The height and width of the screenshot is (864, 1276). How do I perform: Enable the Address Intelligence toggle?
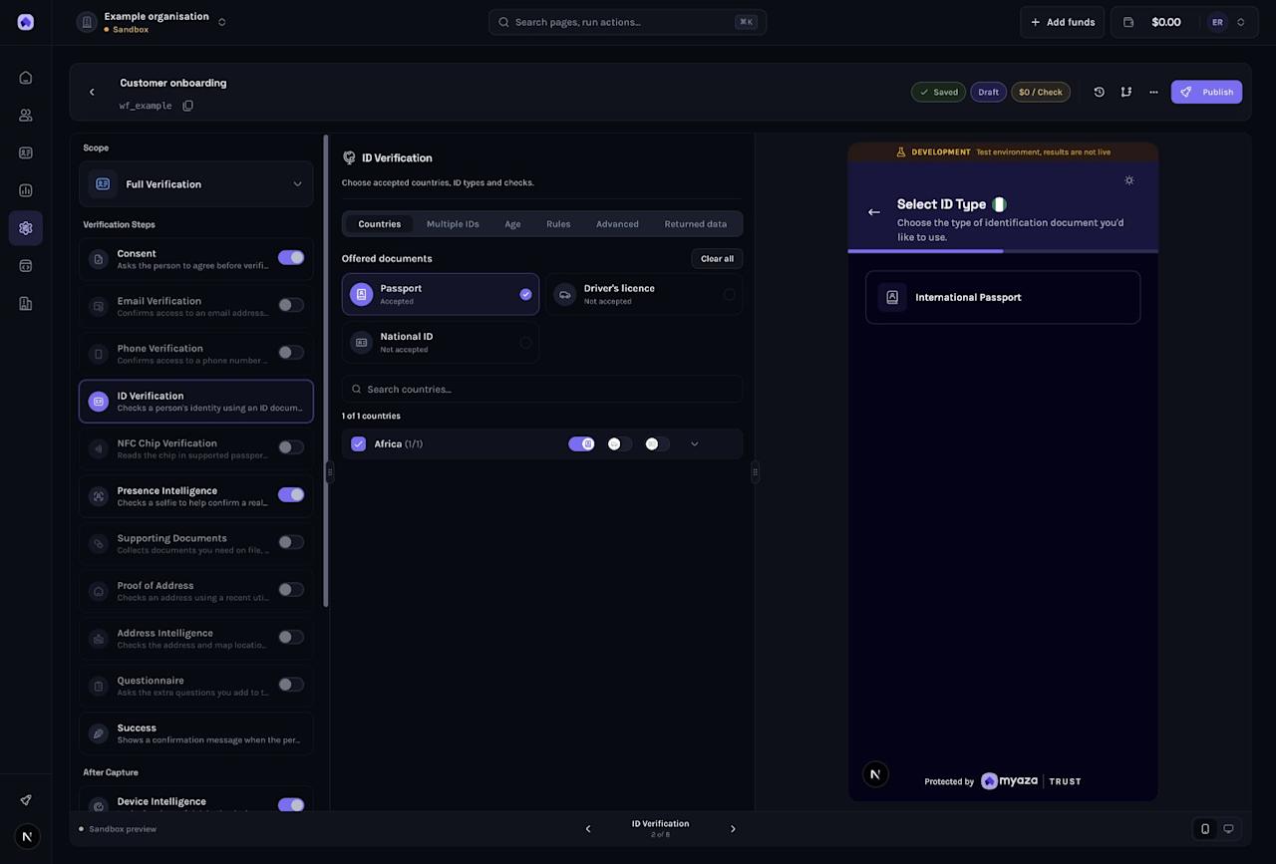(x=291, y=637)
